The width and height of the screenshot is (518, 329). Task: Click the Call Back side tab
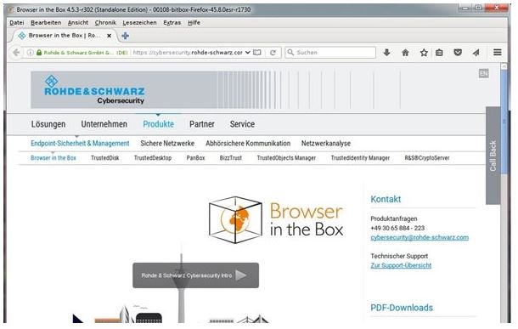coord(493,156)
